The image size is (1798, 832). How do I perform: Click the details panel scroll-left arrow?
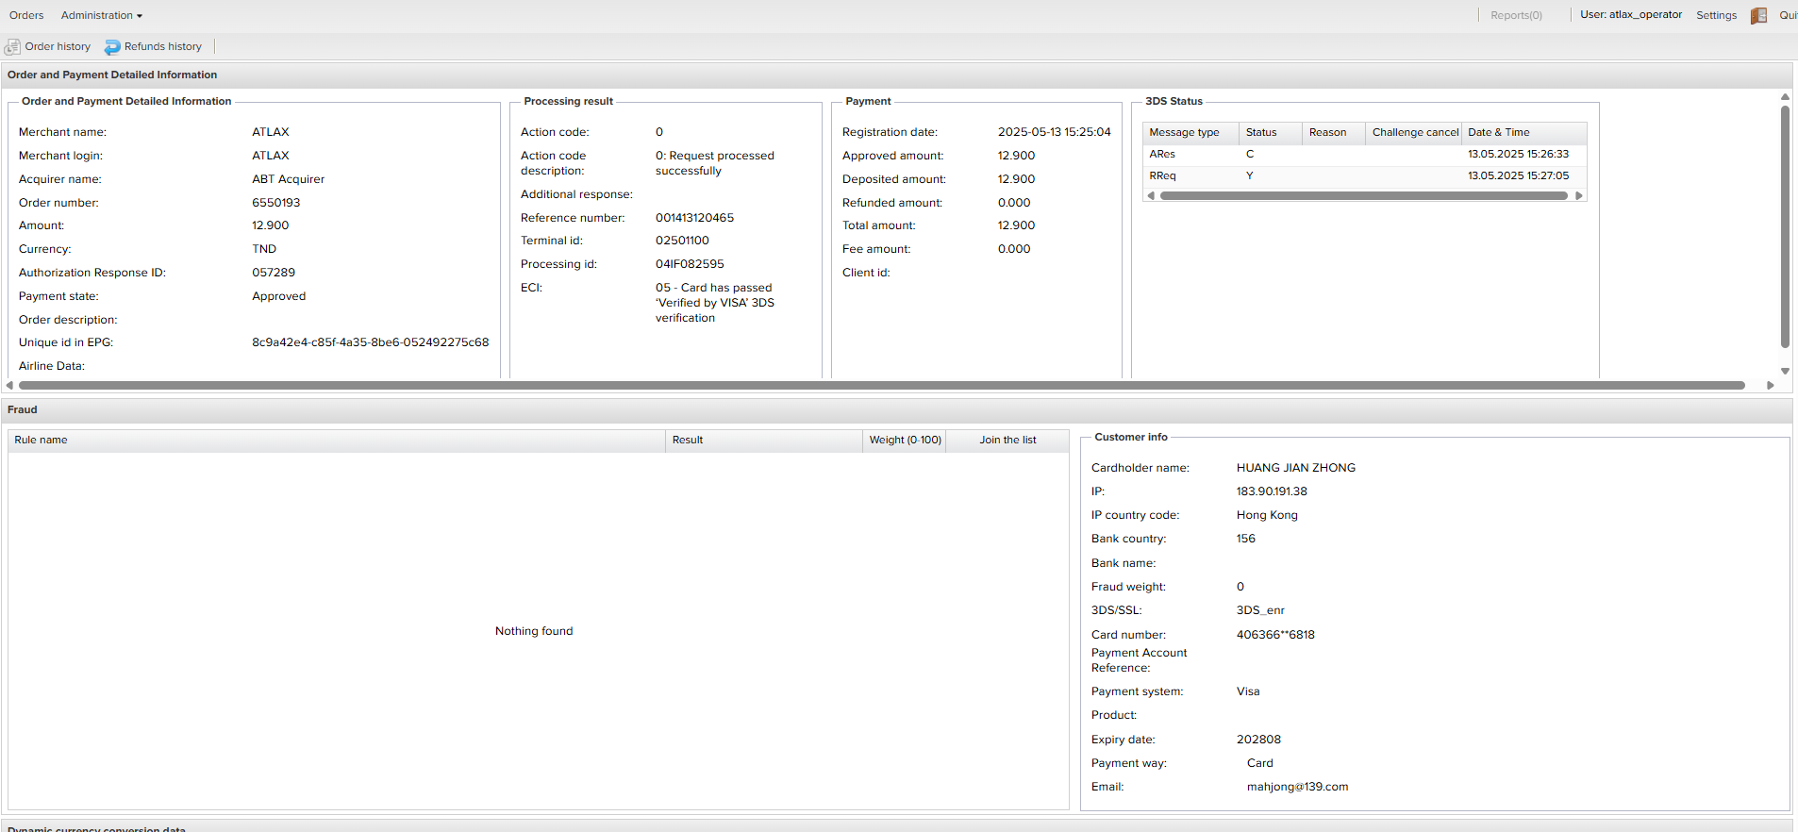point(9,385)
